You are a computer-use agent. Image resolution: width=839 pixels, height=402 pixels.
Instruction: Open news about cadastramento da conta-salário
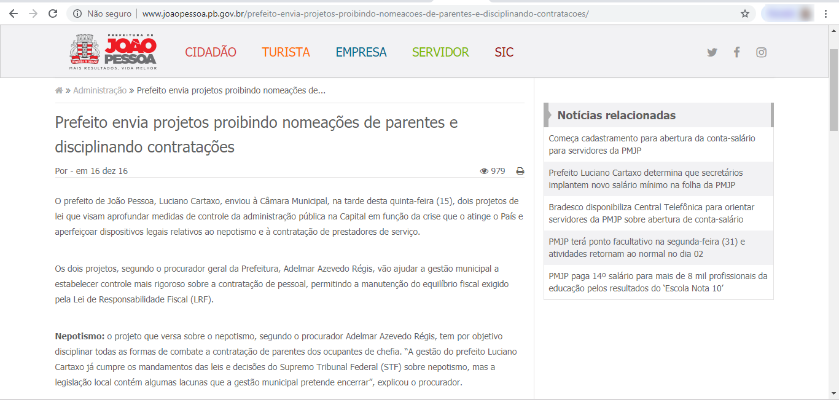click(652, 144)
